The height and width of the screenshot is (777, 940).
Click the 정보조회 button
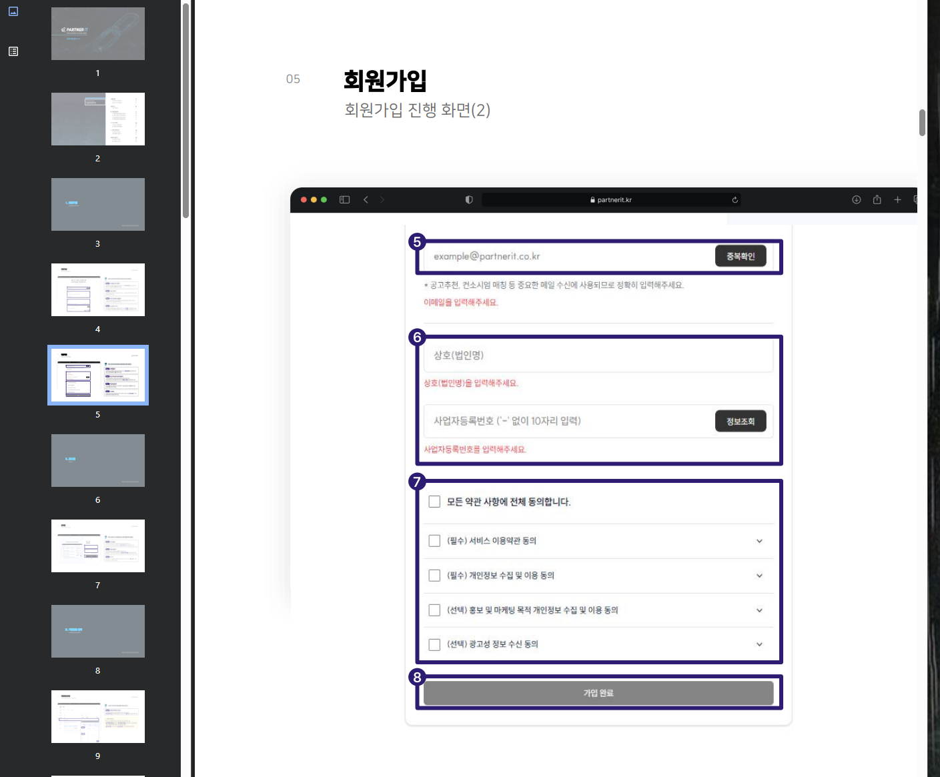pos(741,422)
